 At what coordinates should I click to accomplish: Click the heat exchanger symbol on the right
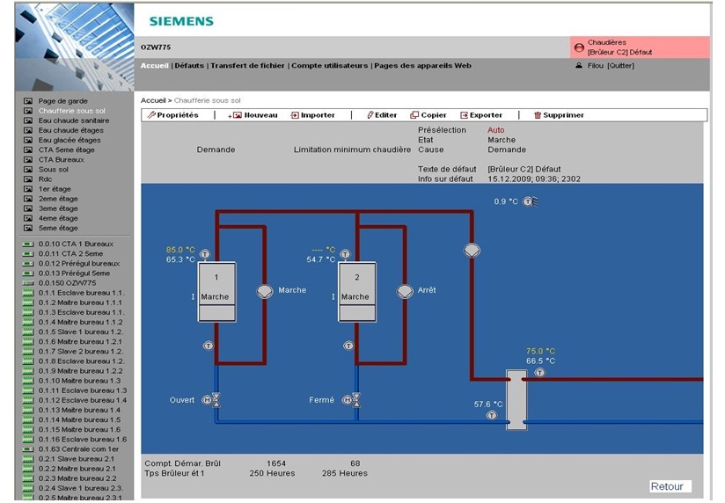click(x=516, y=398)
